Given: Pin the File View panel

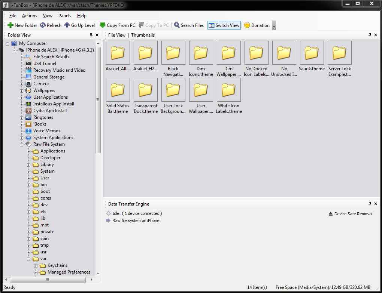Looking at the screenshot, I should 370,35.
